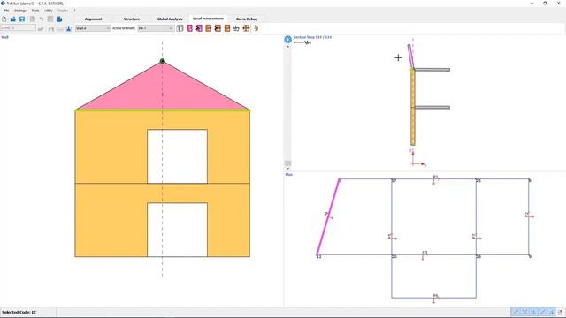Click the lower floor slab in section view

click(432, 108)
